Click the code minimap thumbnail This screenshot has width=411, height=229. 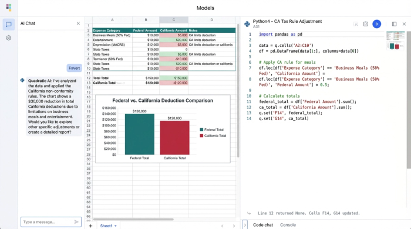tap(395, 40)
